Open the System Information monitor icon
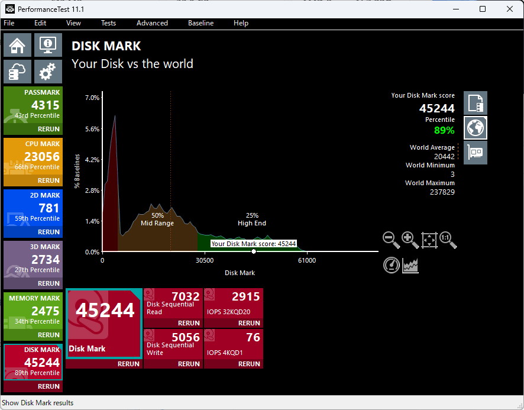The width and height of the screenshot is (524, 410). tap(48, 45)
